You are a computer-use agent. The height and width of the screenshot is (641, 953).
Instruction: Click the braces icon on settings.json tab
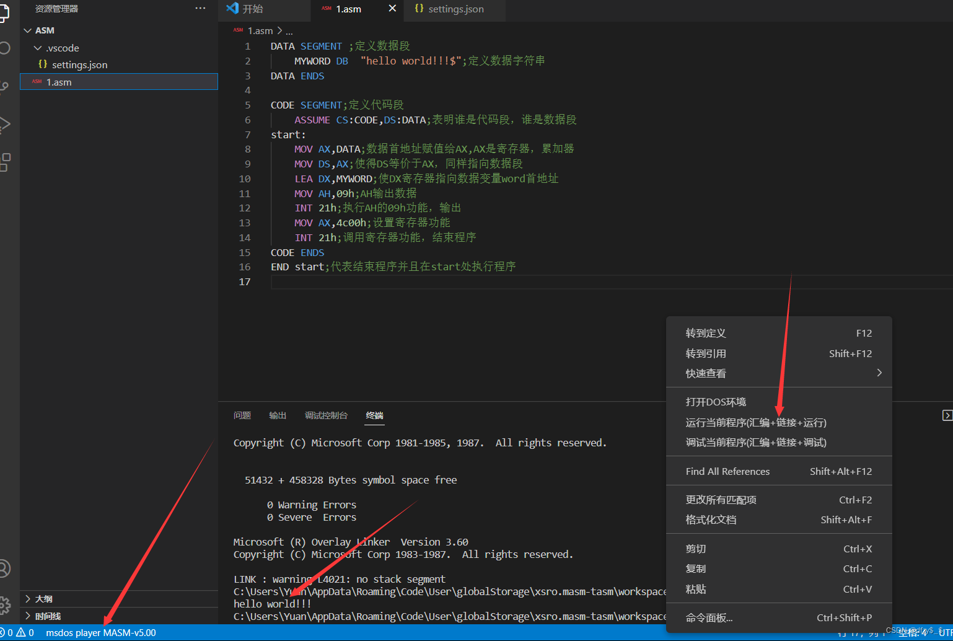tap(419, 8)
